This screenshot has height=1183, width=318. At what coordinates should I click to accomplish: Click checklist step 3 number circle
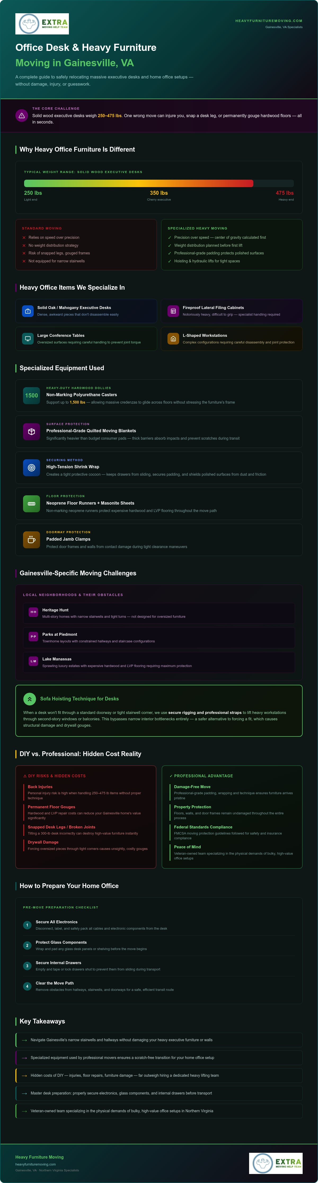coord(27,966)
